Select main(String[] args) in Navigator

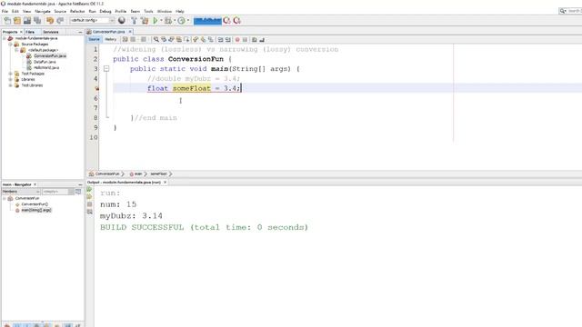[x=36, y=210]
